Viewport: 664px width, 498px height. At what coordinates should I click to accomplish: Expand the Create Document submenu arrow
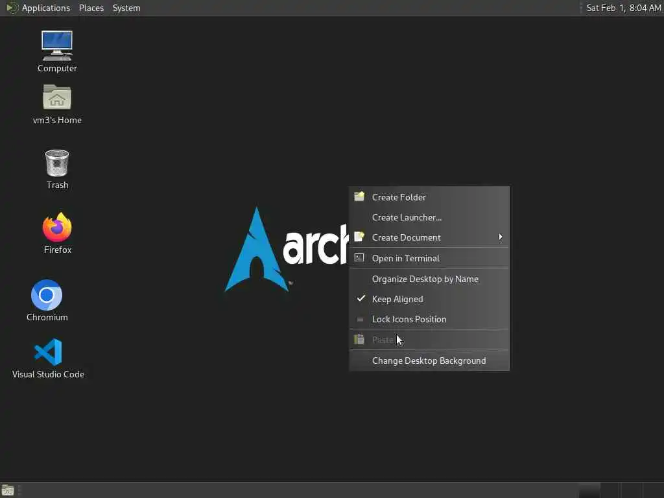501,237
